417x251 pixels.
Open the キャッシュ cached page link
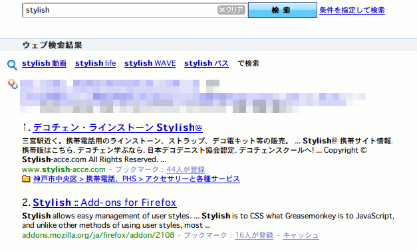pos(301,235)
